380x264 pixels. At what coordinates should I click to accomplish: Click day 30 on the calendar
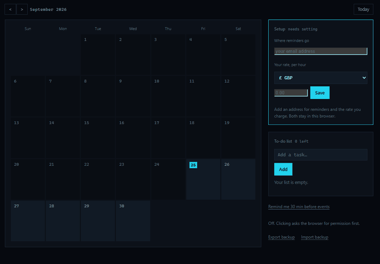click(x=133, y=221)
